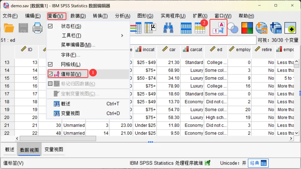Click the Venn circles use sets icon

pyautogui.click(x=233, y=28)
